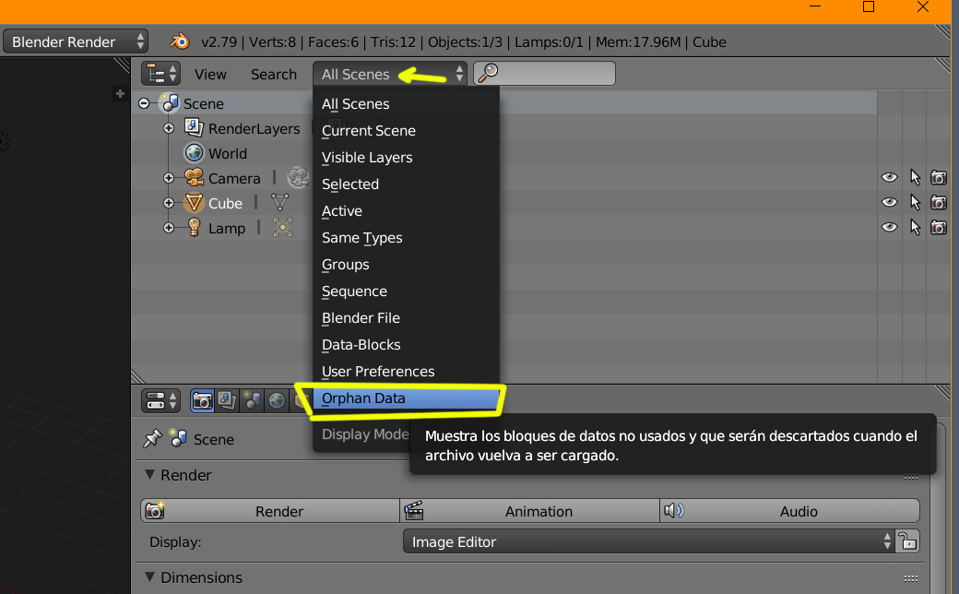Choose Visible Layers display mode
This screenshot has height=594, width=959.
pyautogui.click(x=406, y=157)
